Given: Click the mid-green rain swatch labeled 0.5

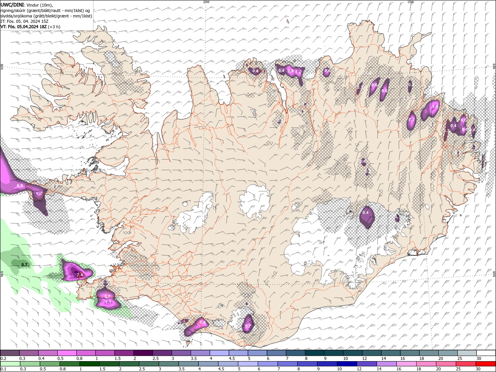Looking at the screenshot, I should [x=49, y=364].
